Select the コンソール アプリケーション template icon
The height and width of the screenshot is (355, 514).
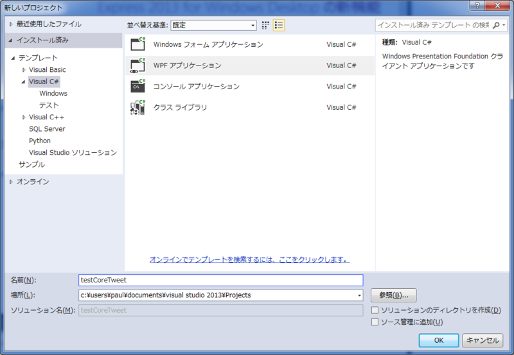137,87
